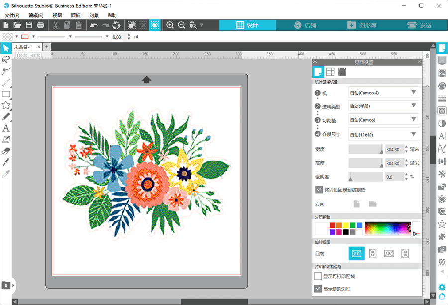The width and height of the screenshot is (448, 305).
Task: Activate the Freehand pencil tool
Action: coord(6,116)
